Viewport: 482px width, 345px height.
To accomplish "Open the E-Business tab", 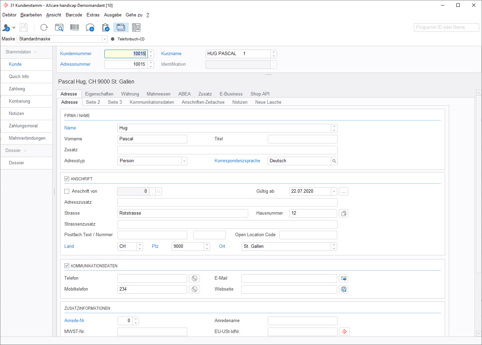I will (231, 94).
